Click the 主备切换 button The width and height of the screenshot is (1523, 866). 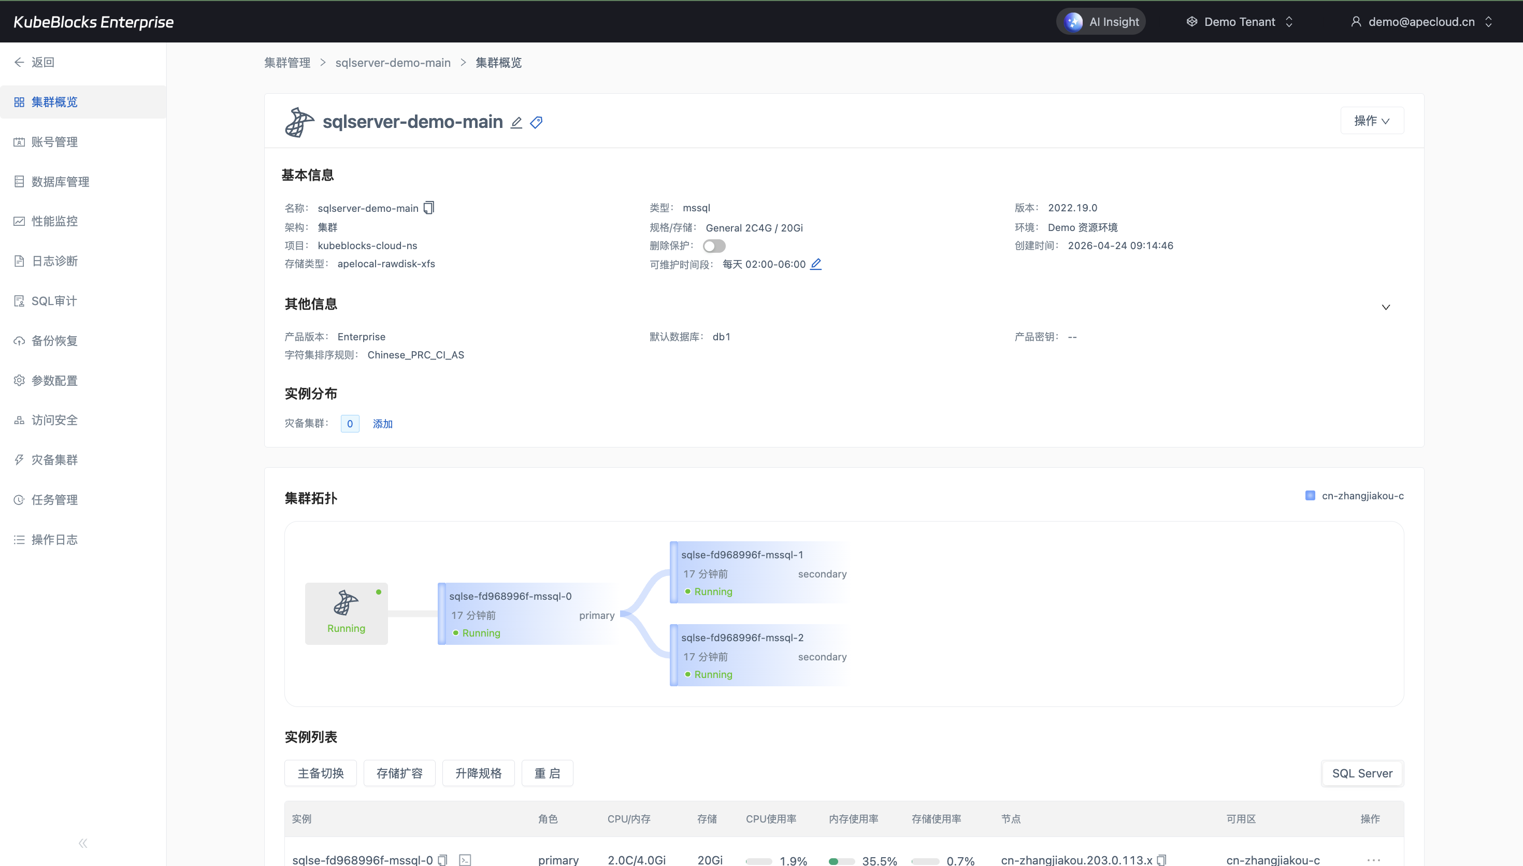pos(321,773)
